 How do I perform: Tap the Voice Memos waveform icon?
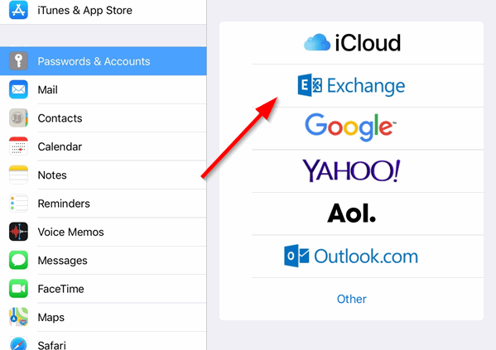[18, 232]
